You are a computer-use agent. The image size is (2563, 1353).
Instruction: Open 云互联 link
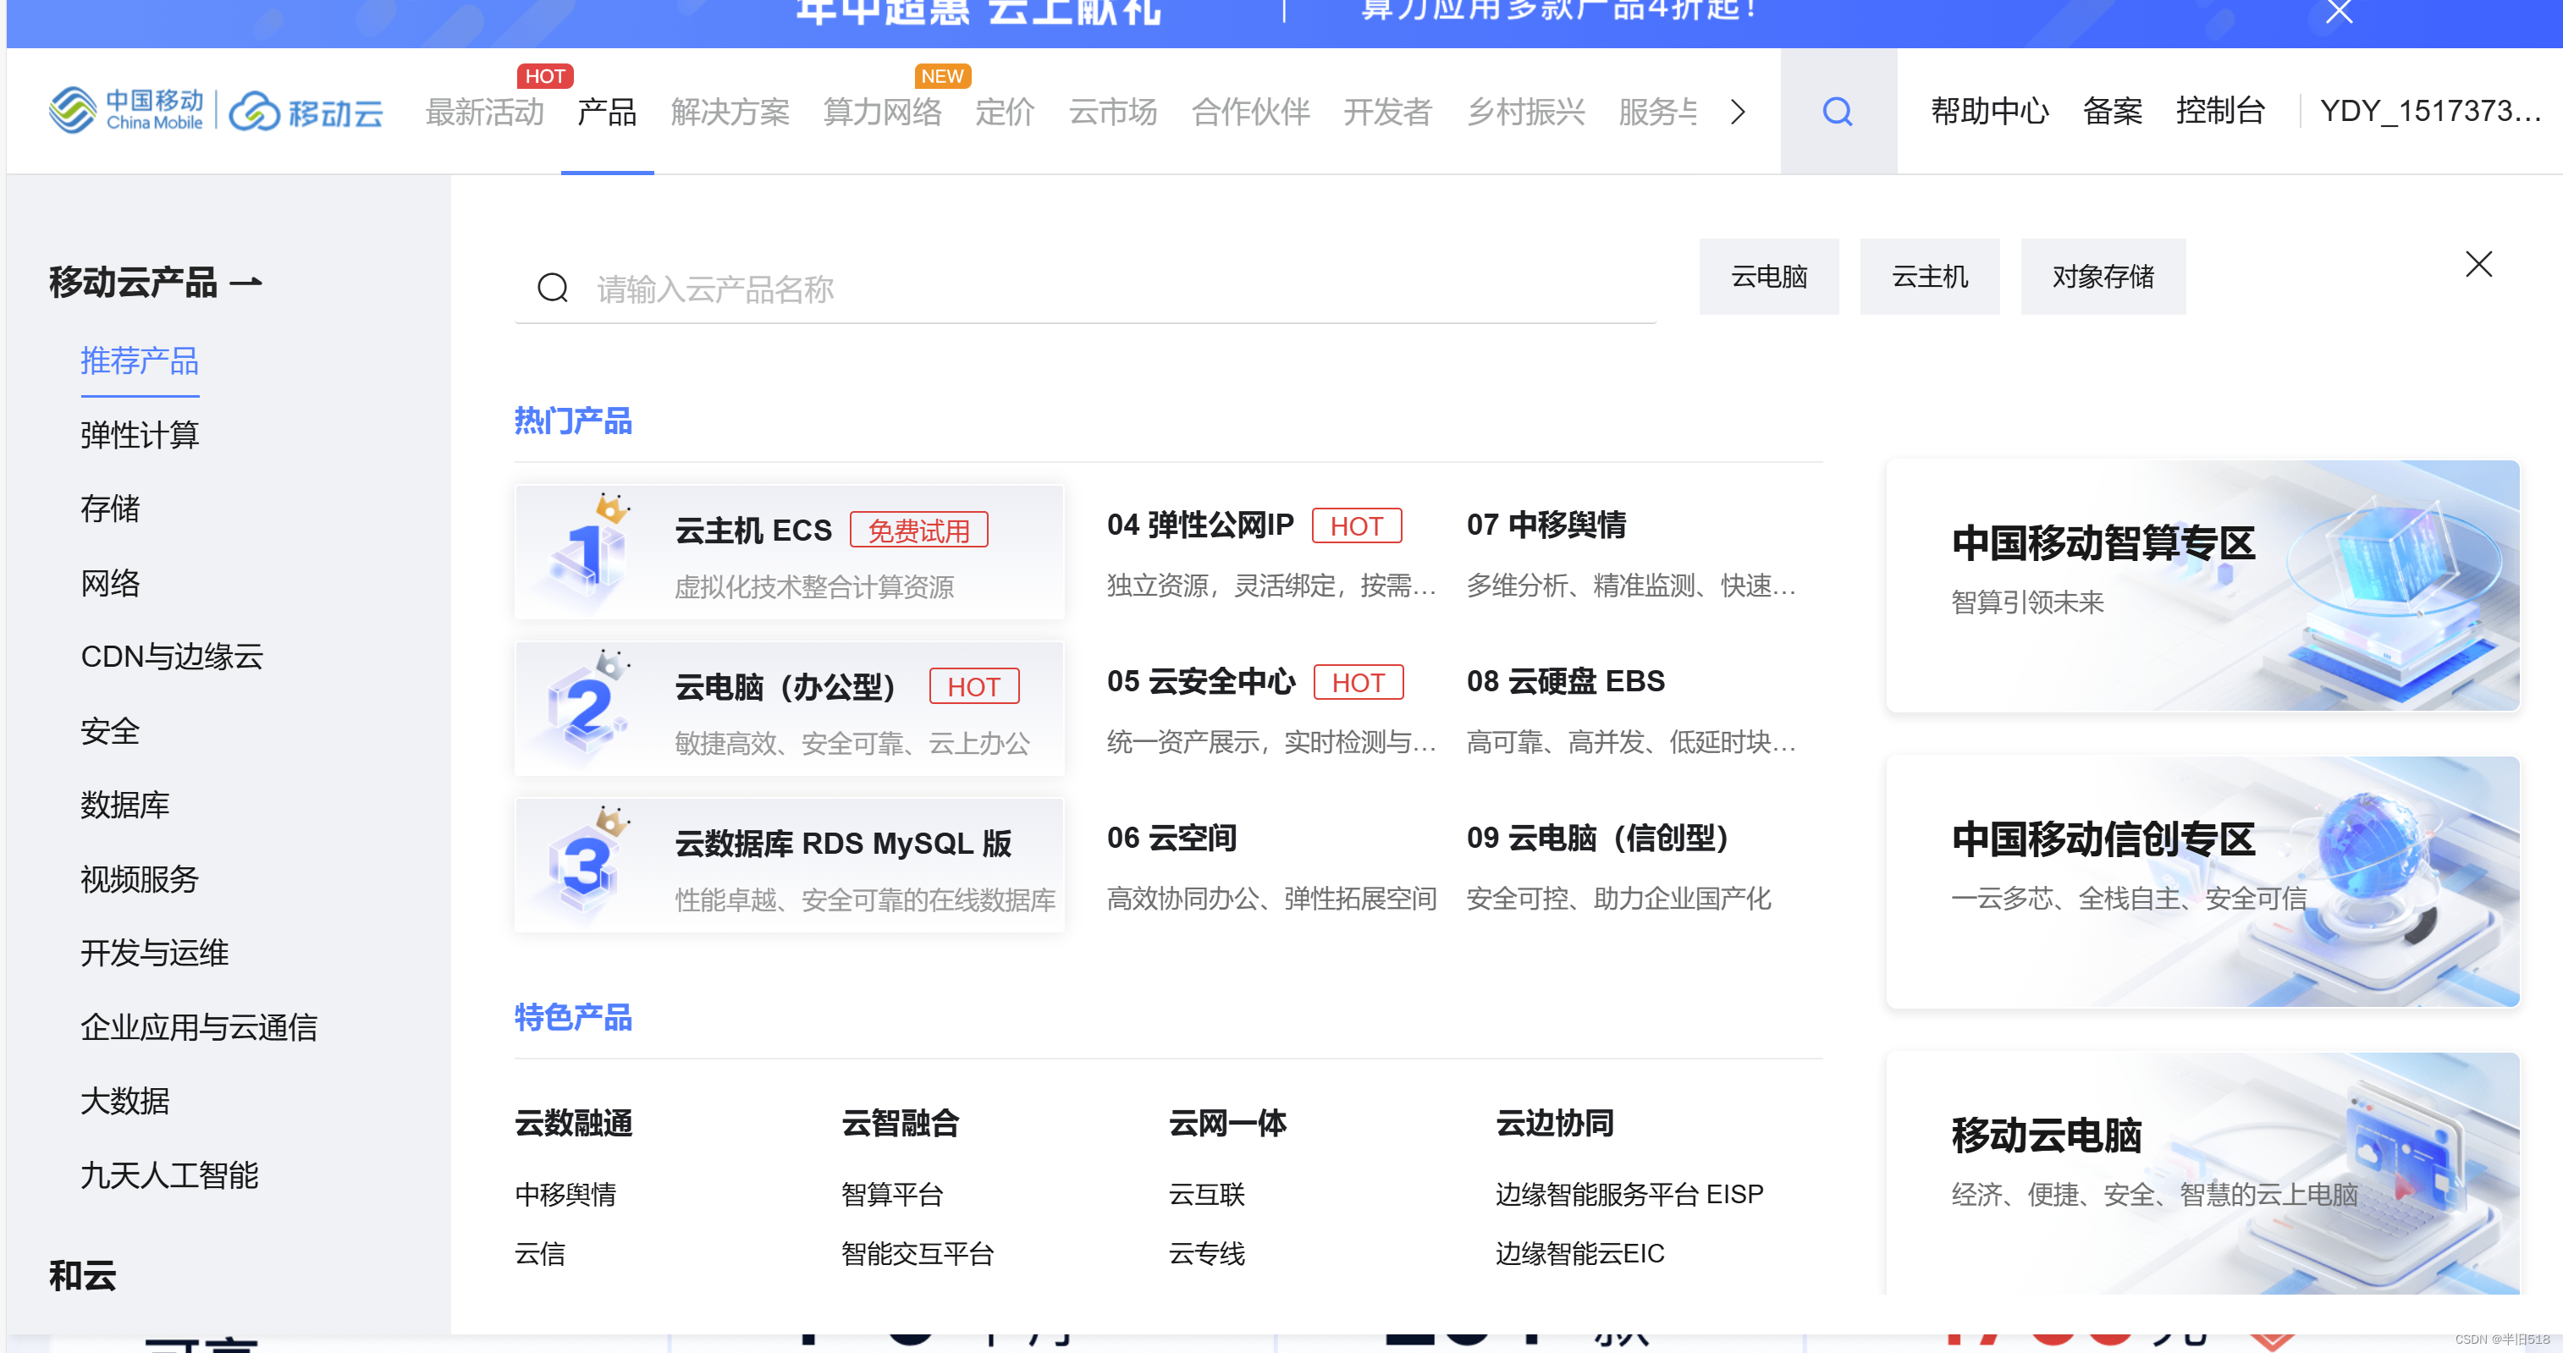[1207, 1194]
